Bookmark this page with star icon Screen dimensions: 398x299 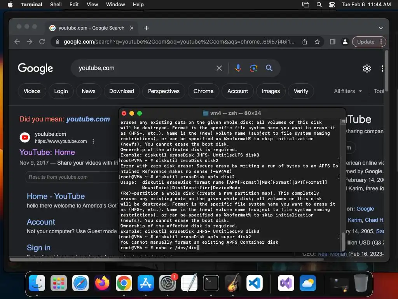pyautogui.click(x=317, y=42)
